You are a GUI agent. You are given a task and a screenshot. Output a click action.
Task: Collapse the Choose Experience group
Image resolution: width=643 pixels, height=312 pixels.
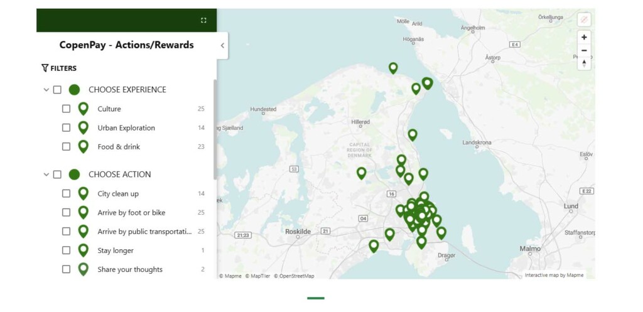[x=46, y=90]
